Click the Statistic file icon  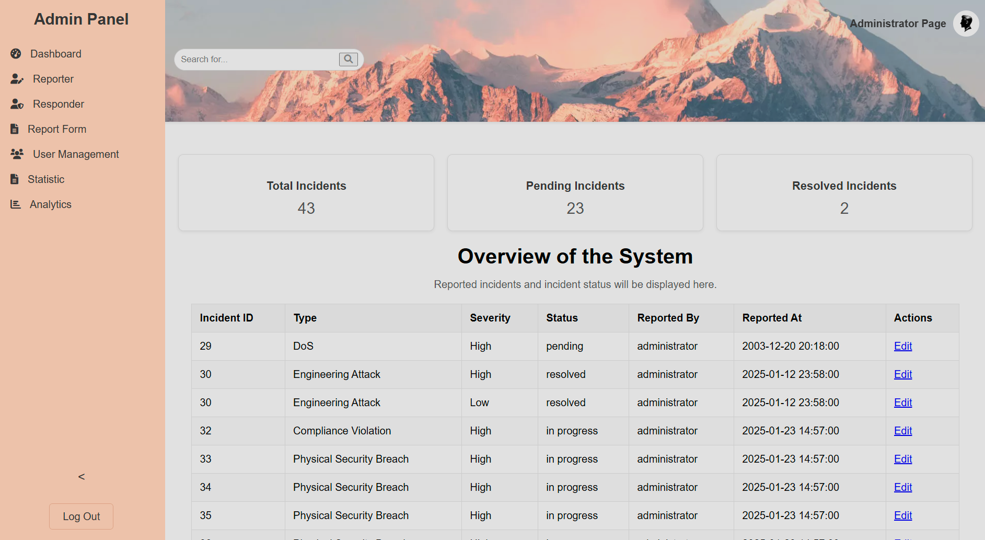[x=15, y=179]
